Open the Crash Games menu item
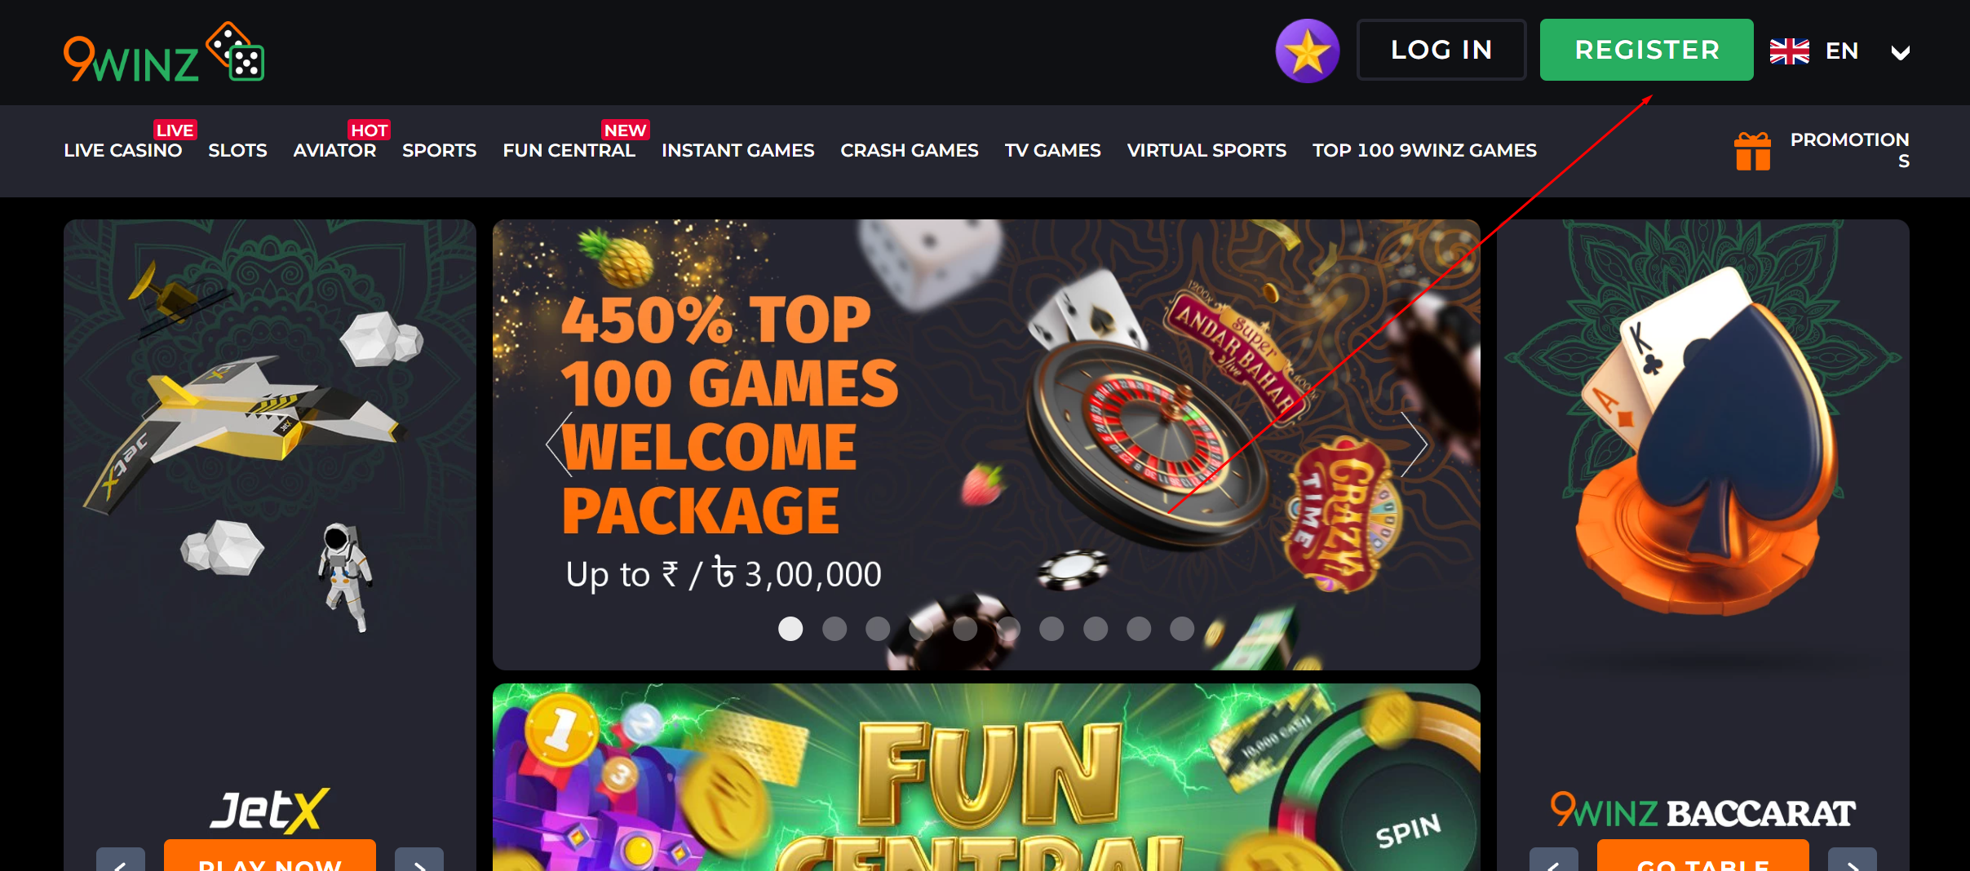 point(910,151)
